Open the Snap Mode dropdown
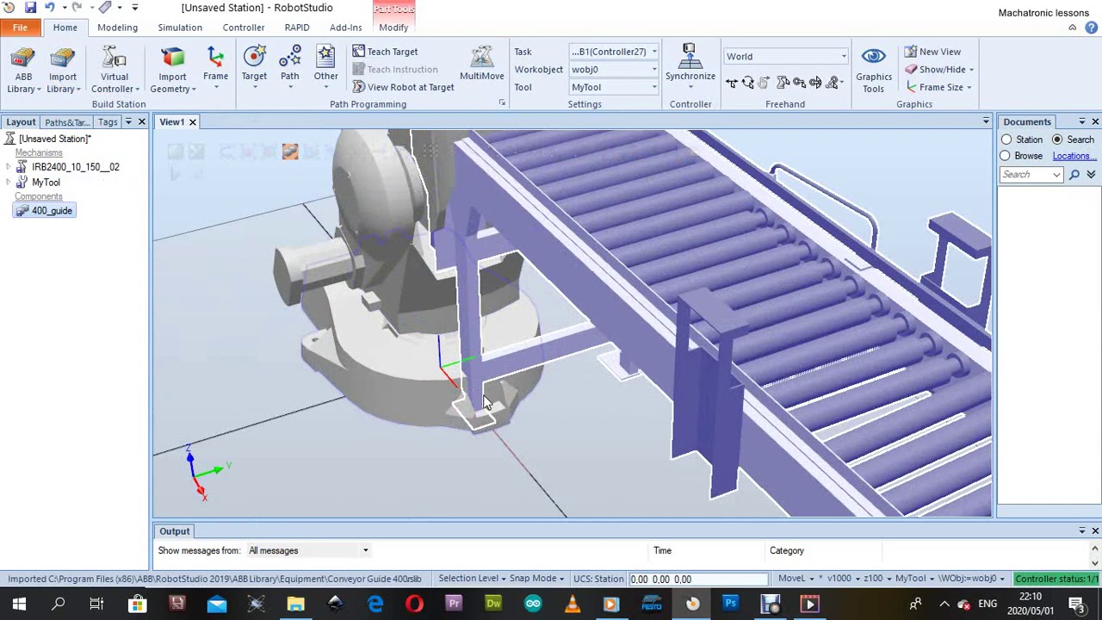This screenshot has height=620, width=1102. pyautogui.click(x=536, y=579)
